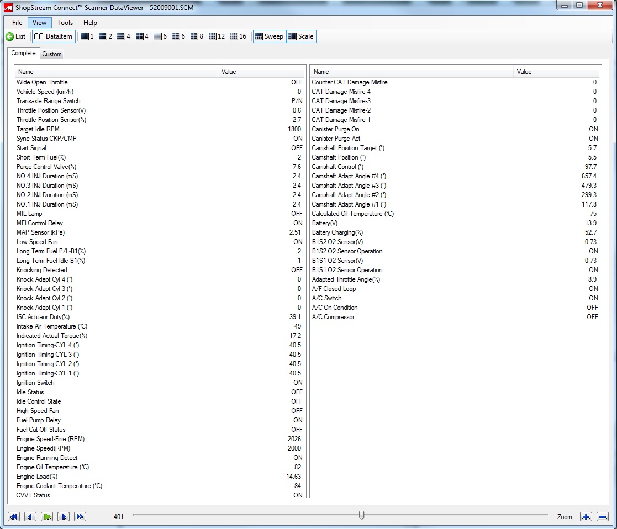Select the Camshaft Position Target row
This screenshot has height=529, width=617.
click(x=455, y=148)
